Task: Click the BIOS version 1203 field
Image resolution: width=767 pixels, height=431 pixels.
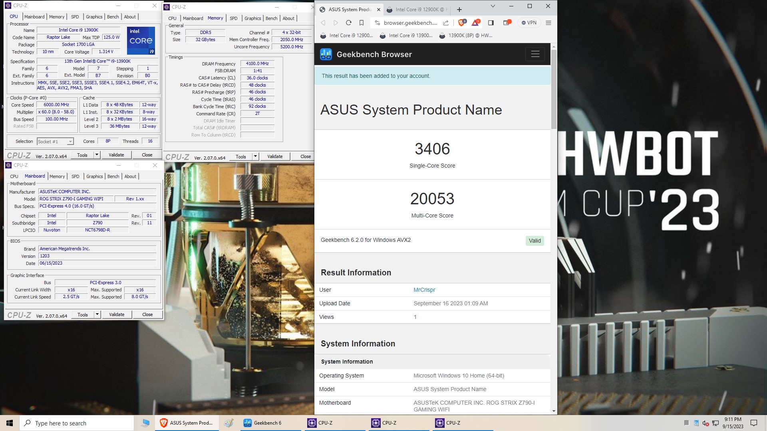Action: pos(97,256)
